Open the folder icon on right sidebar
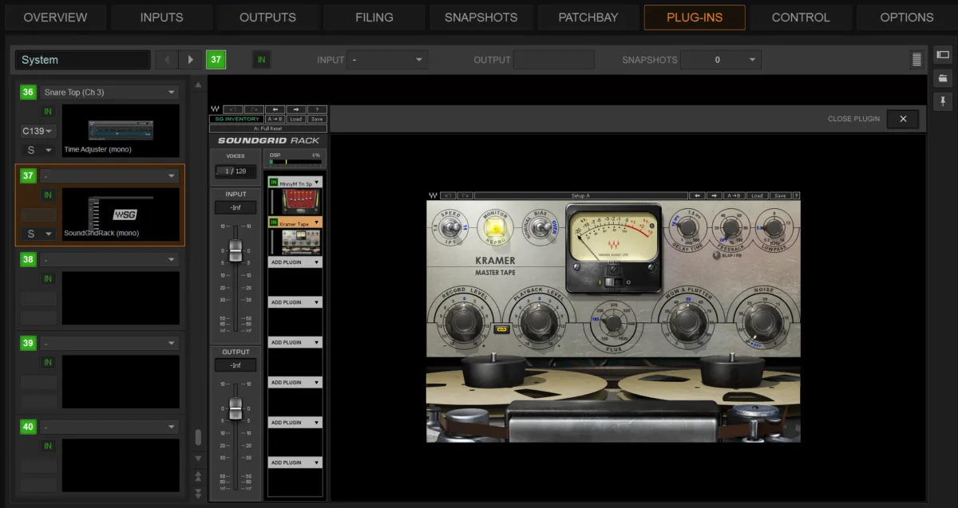 pos(943,78)
